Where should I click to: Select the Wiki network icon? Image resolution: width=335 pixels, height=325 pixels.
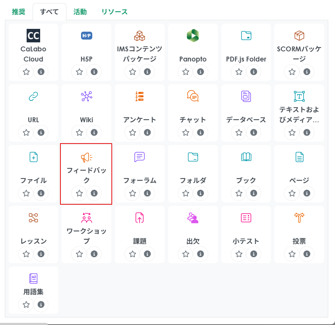(87, 96)
